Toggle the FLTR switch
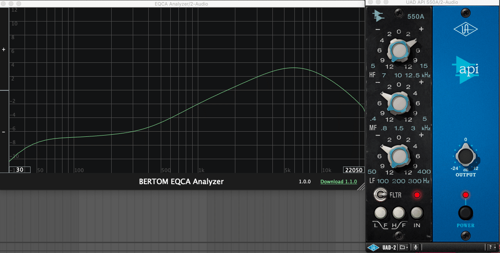 point(380,194)
